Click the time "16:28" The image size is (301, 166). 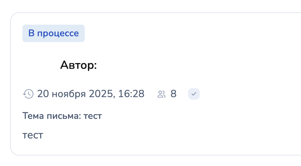tap(131, 94)
